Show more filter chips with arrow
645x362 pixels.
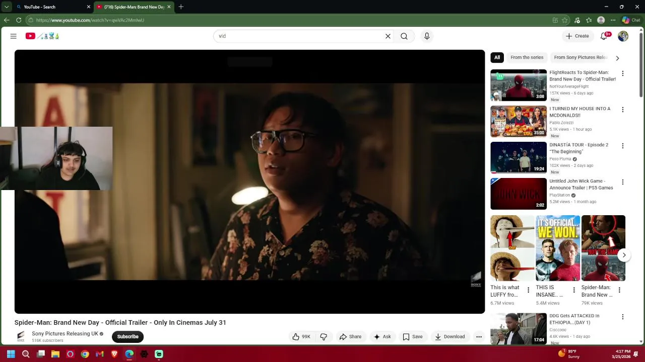pyautogui.click(x=617, y=58)
